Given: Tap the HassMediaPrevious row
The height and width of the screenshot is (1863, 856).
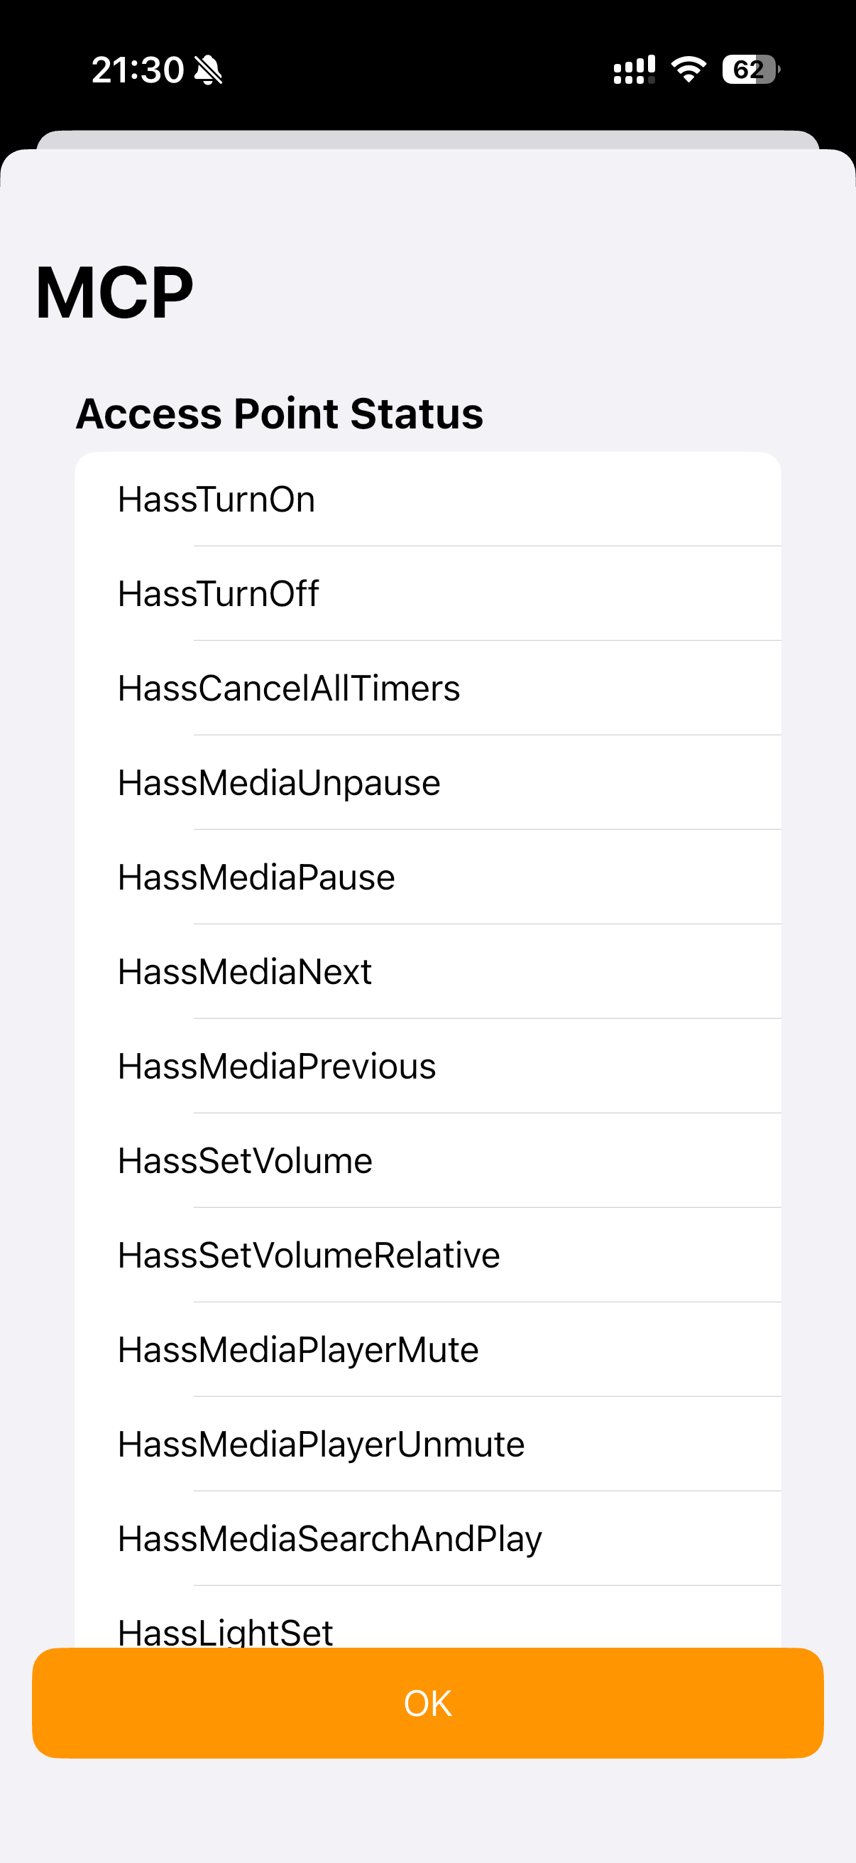Looking at the screenshot, I should tap(427, 1066).
